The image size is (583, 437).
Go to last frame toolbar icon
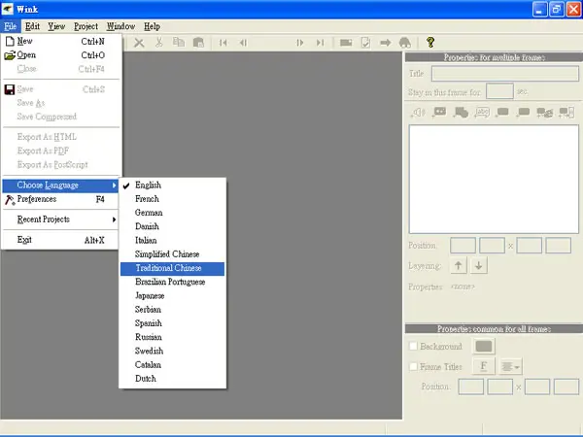320,43
